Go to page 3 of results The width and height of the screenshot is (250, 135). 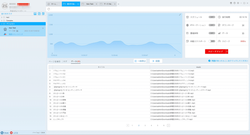145,125
